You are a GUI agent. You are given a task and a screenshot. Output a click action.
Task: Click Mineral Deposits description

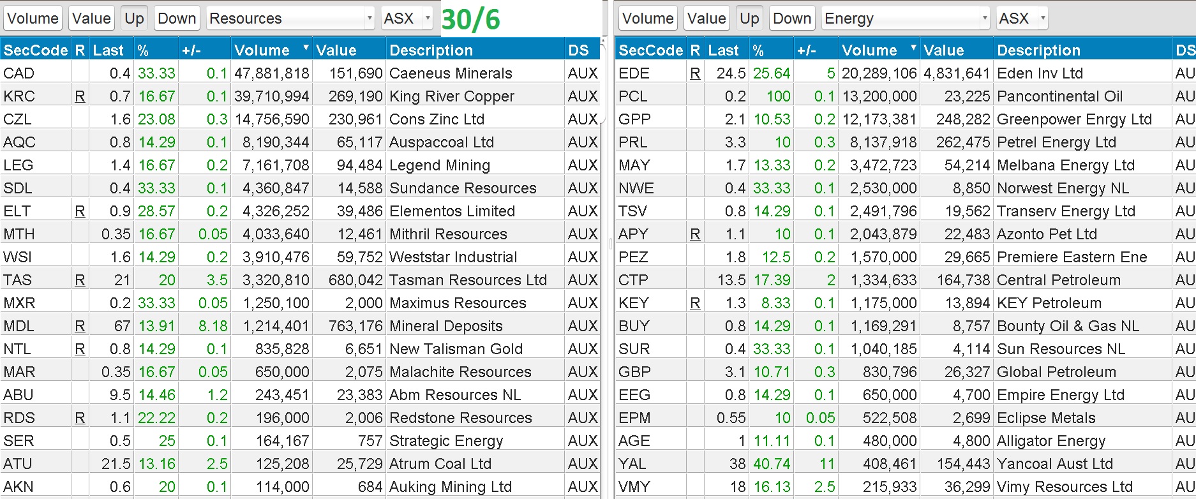pyautogui.click(x=446, y=326)
